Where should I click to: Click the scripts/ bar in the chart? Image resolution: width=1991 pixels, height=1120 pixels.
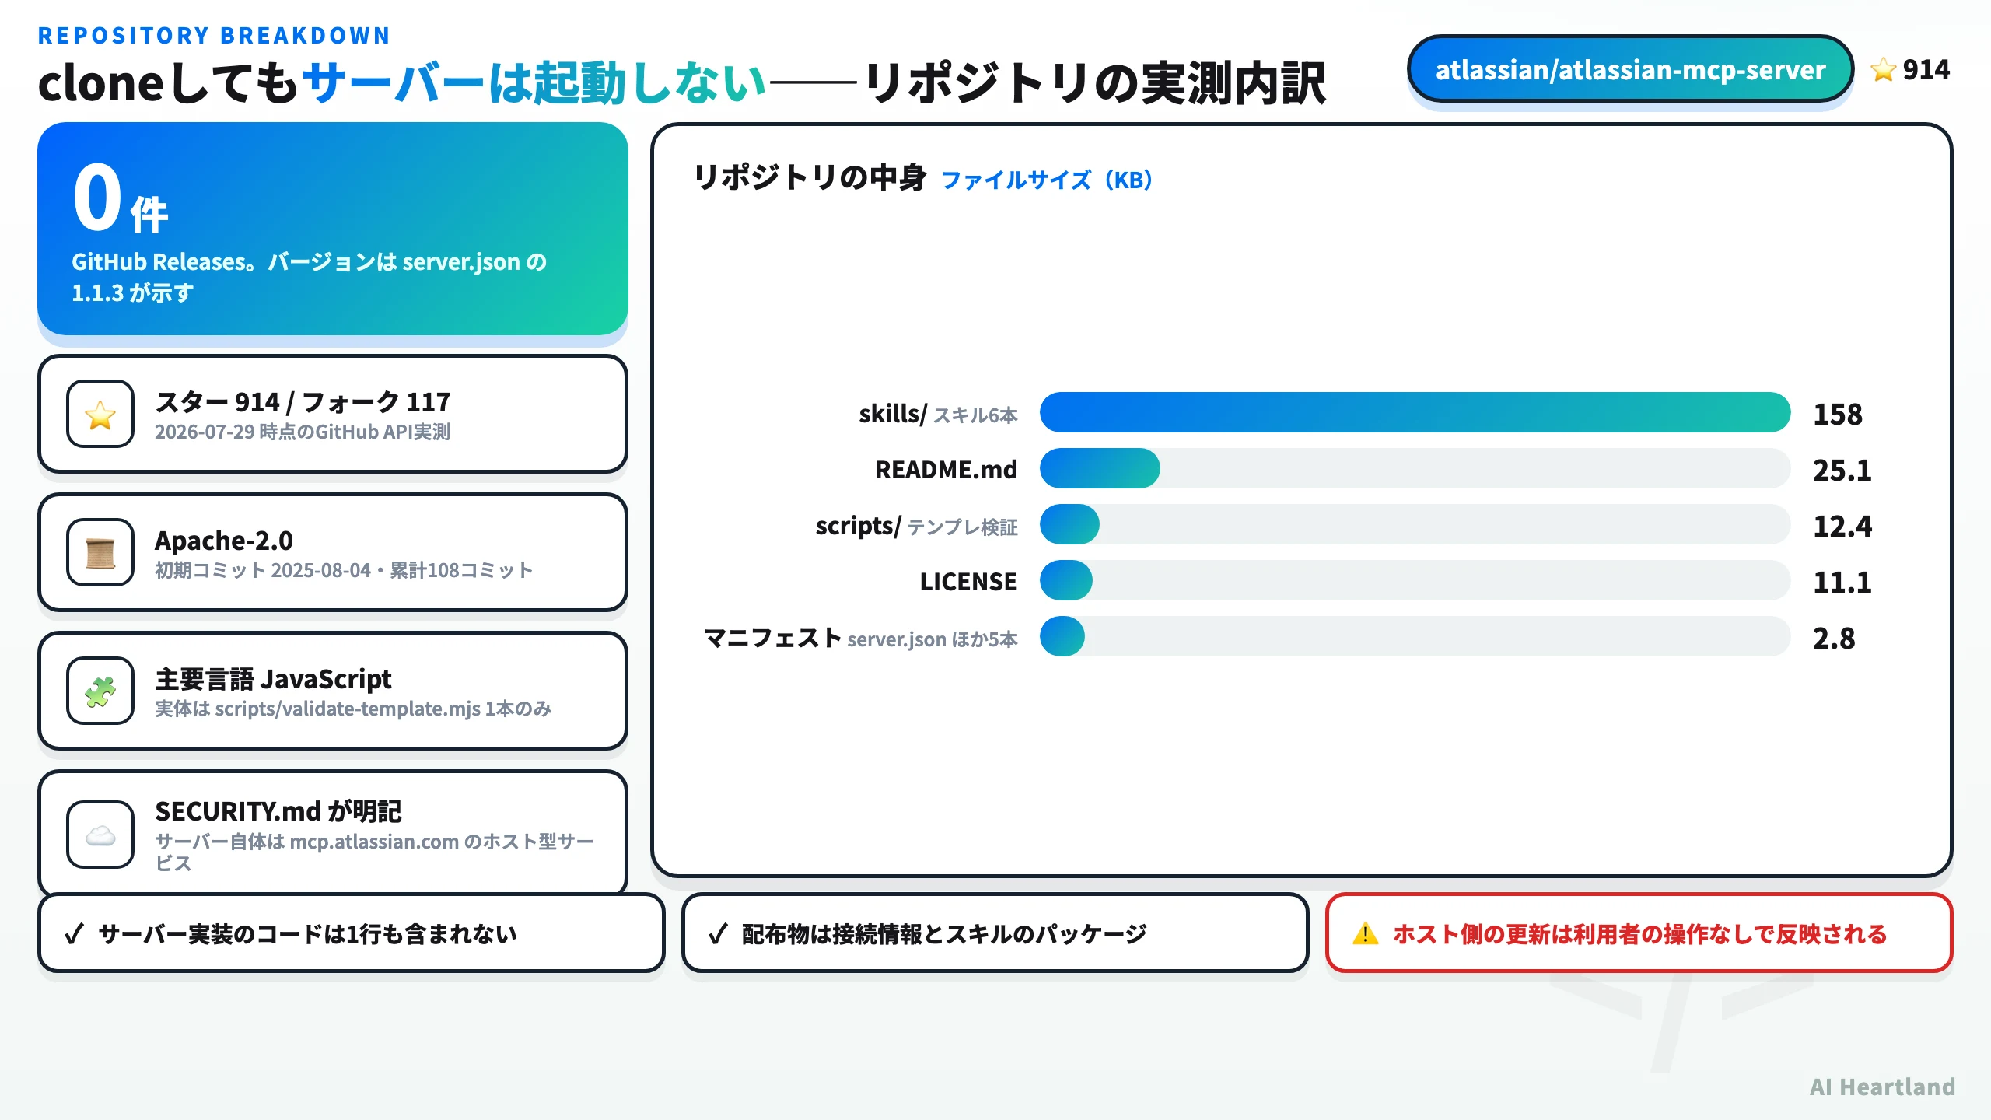[x=1069, y=524]
